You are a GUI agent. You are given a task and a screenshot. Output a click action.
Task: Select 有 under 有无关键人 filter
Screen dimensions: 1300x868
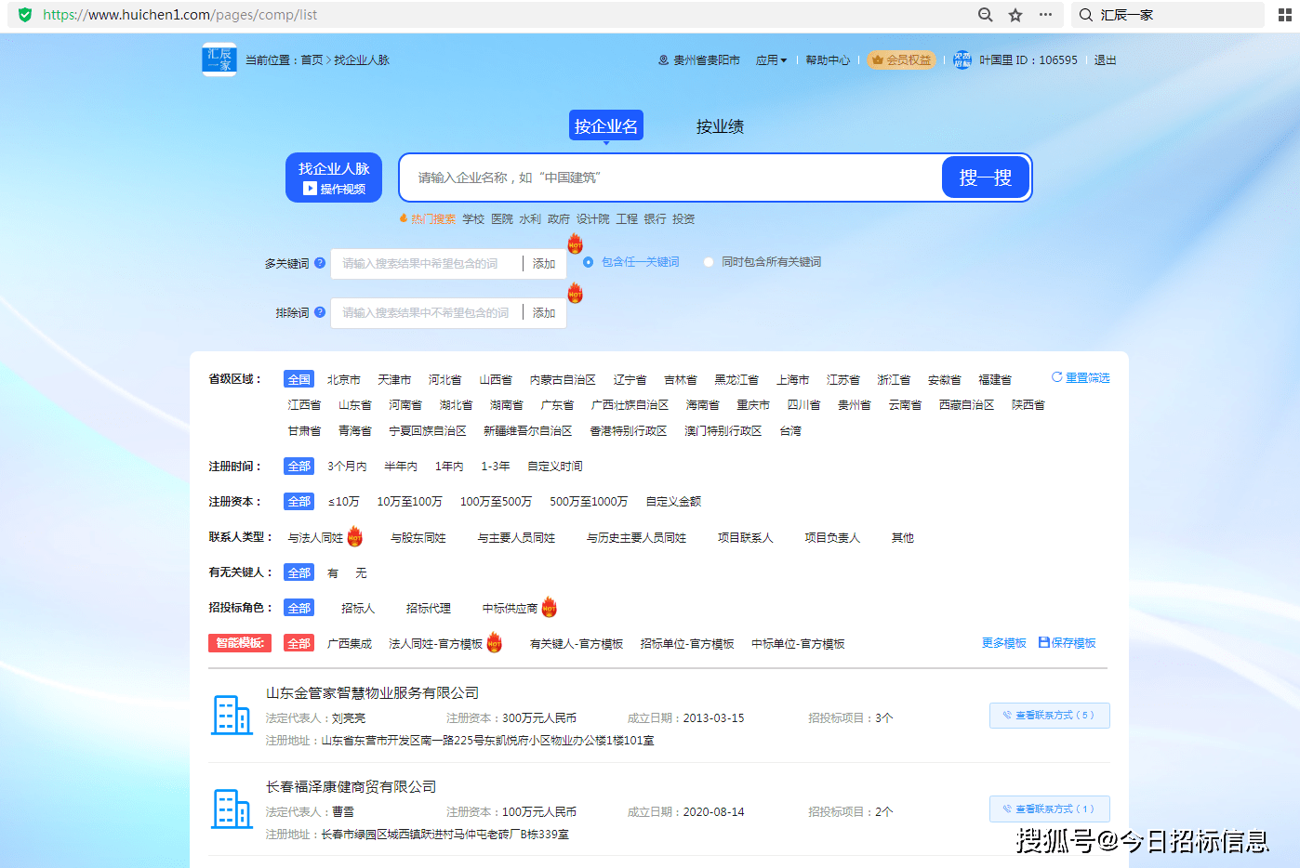click(x=333, y=573)
